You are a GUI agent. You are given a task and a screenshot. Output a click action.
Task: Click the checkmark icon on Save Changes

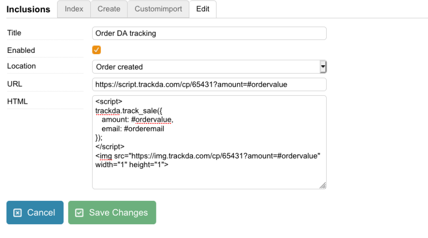(79, 213)
